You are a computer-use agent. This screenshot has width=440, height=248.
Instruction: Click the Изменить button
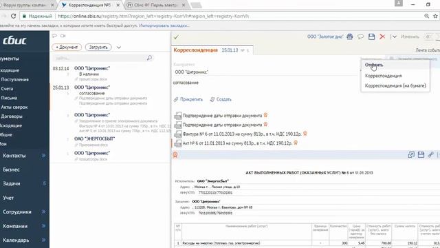point(410,37)
